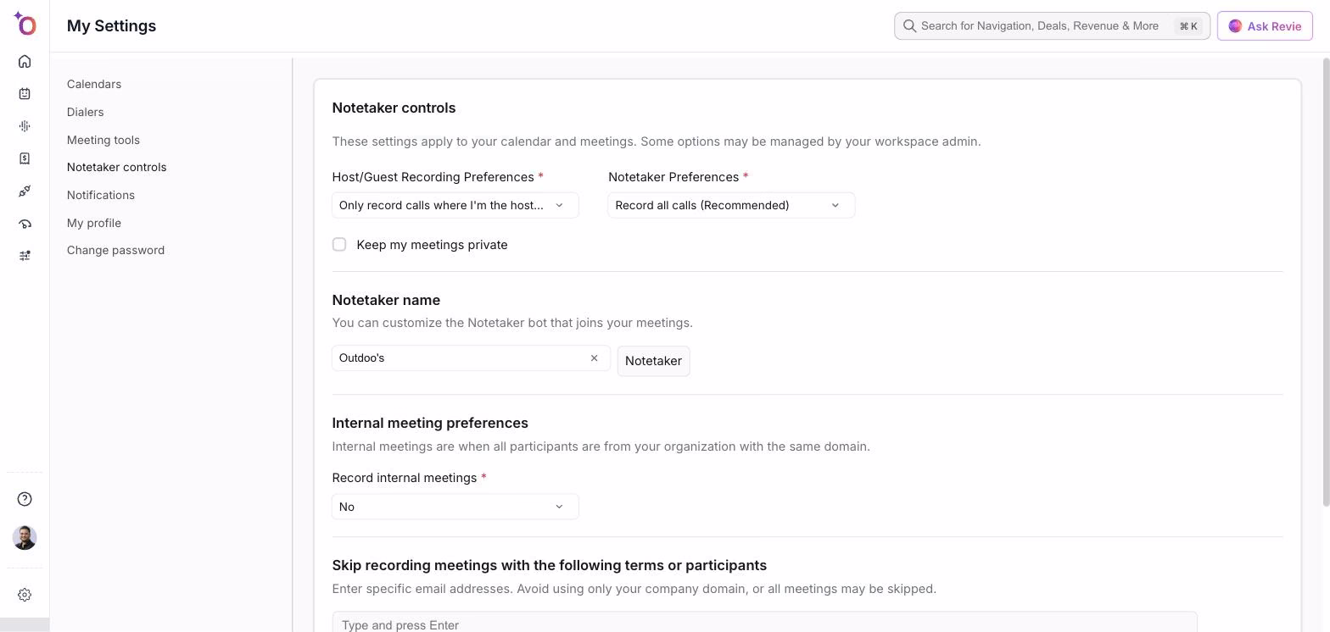Open Meeting tools settings section
The image size is (1330, 632).
[103, 140]
